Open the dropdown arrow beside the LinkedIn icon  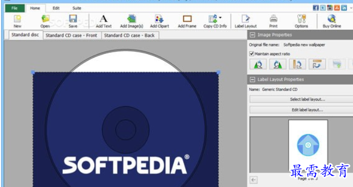point(351,8)
